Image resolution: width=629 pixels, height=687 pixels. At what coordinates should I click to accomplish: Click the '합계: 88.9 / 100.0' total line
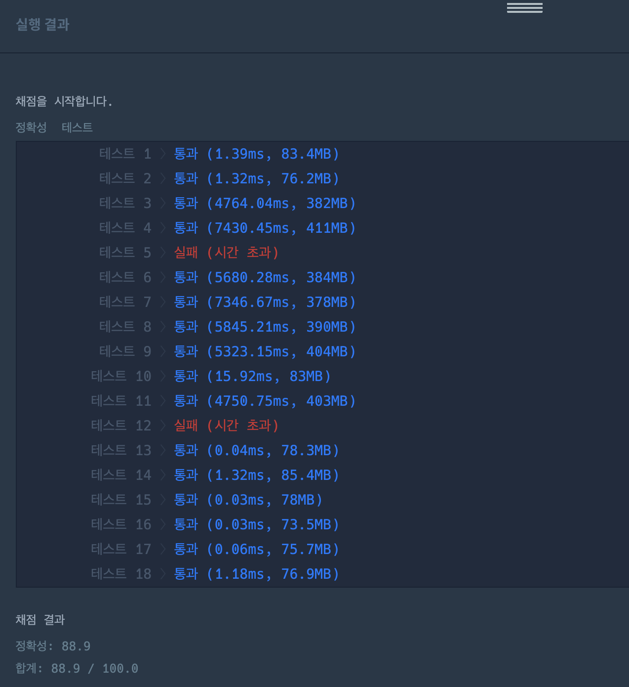pyautogui.click(x=77, y=668)
